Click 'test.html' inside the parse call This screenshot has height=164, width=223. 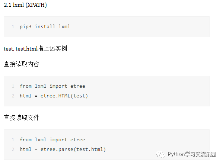pyautogui.click(x=89, y=149)
